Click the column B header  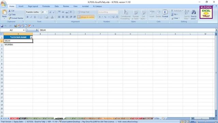(x=40, y=34)
